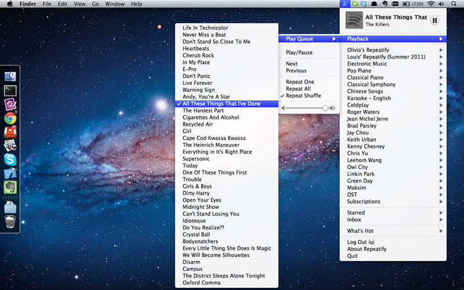
Task: Open the Wi-Fi status menu
Action: (x=431, y=4)
